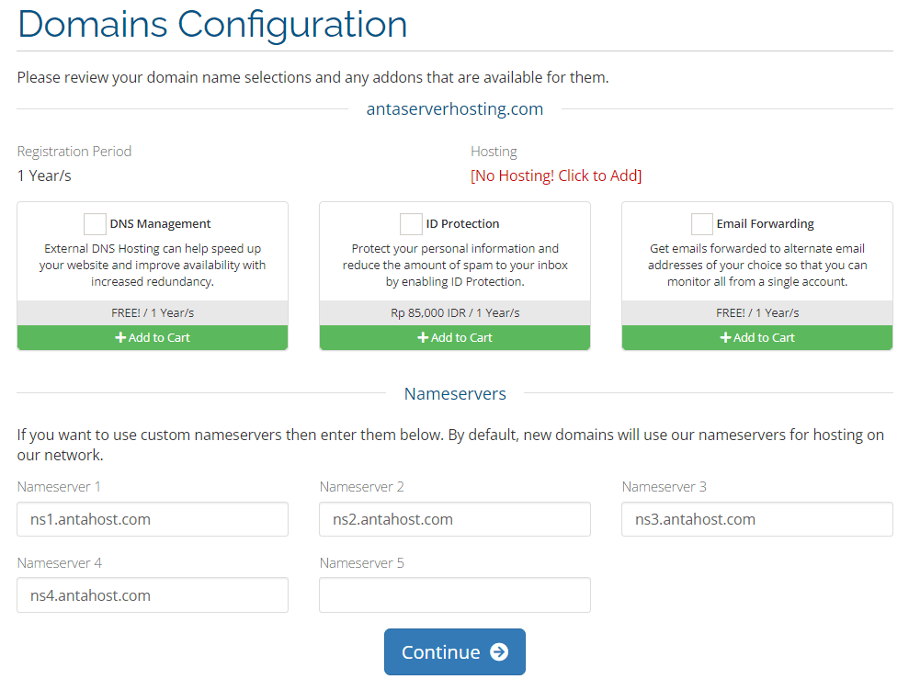Click the plus icon under Email Forwarding
The height and width of the screenshot is (679, 909).
click(x=726, y=337)
